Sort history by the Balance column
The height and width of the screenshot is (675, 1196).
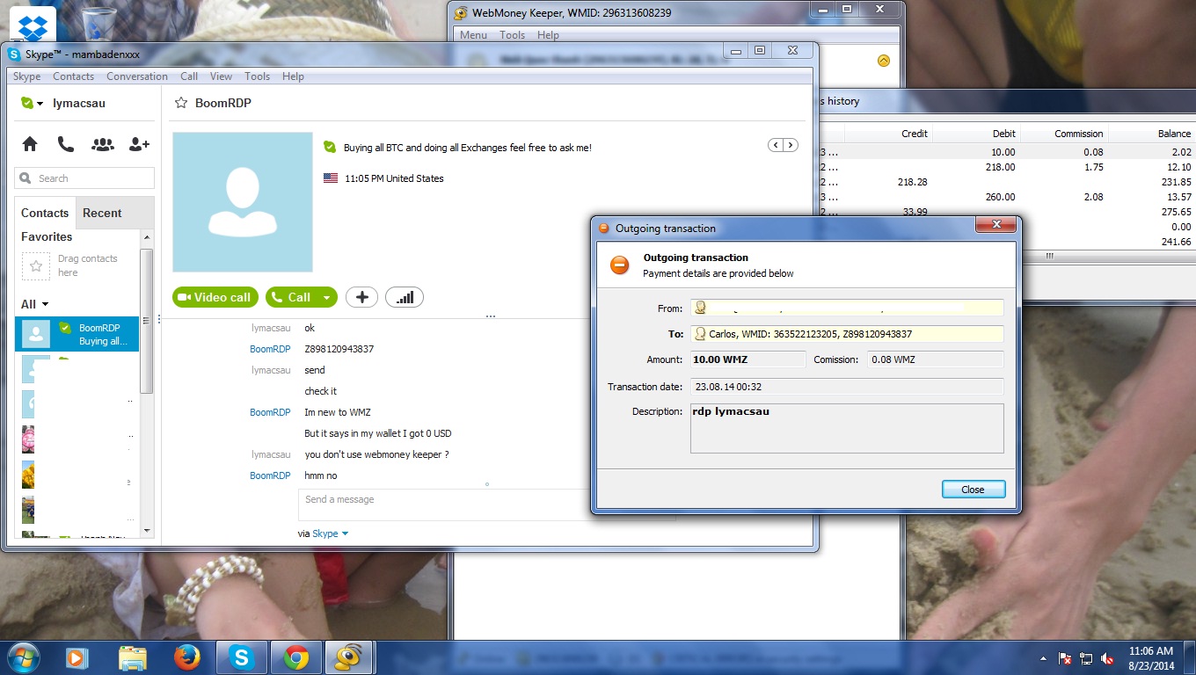click(x=1152, y=134)
